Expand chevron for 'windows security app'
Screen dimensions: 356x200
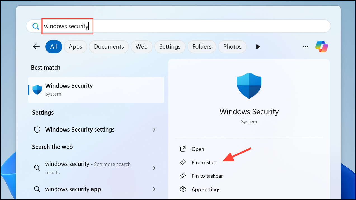click(154, 189)
